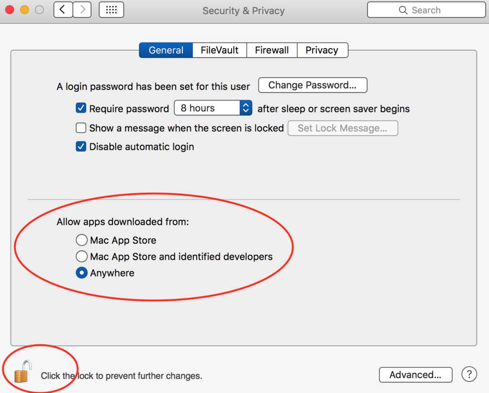Click the unlocked padlock icon
Image resolution: width=489 pixels, height=393 pixels.
tap(23, 371)
